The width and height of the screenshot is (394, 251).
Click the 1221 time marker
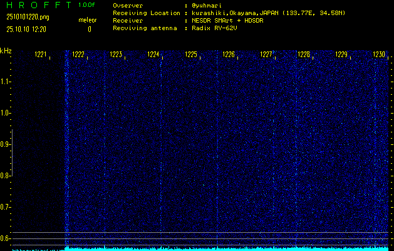[41, 55]
